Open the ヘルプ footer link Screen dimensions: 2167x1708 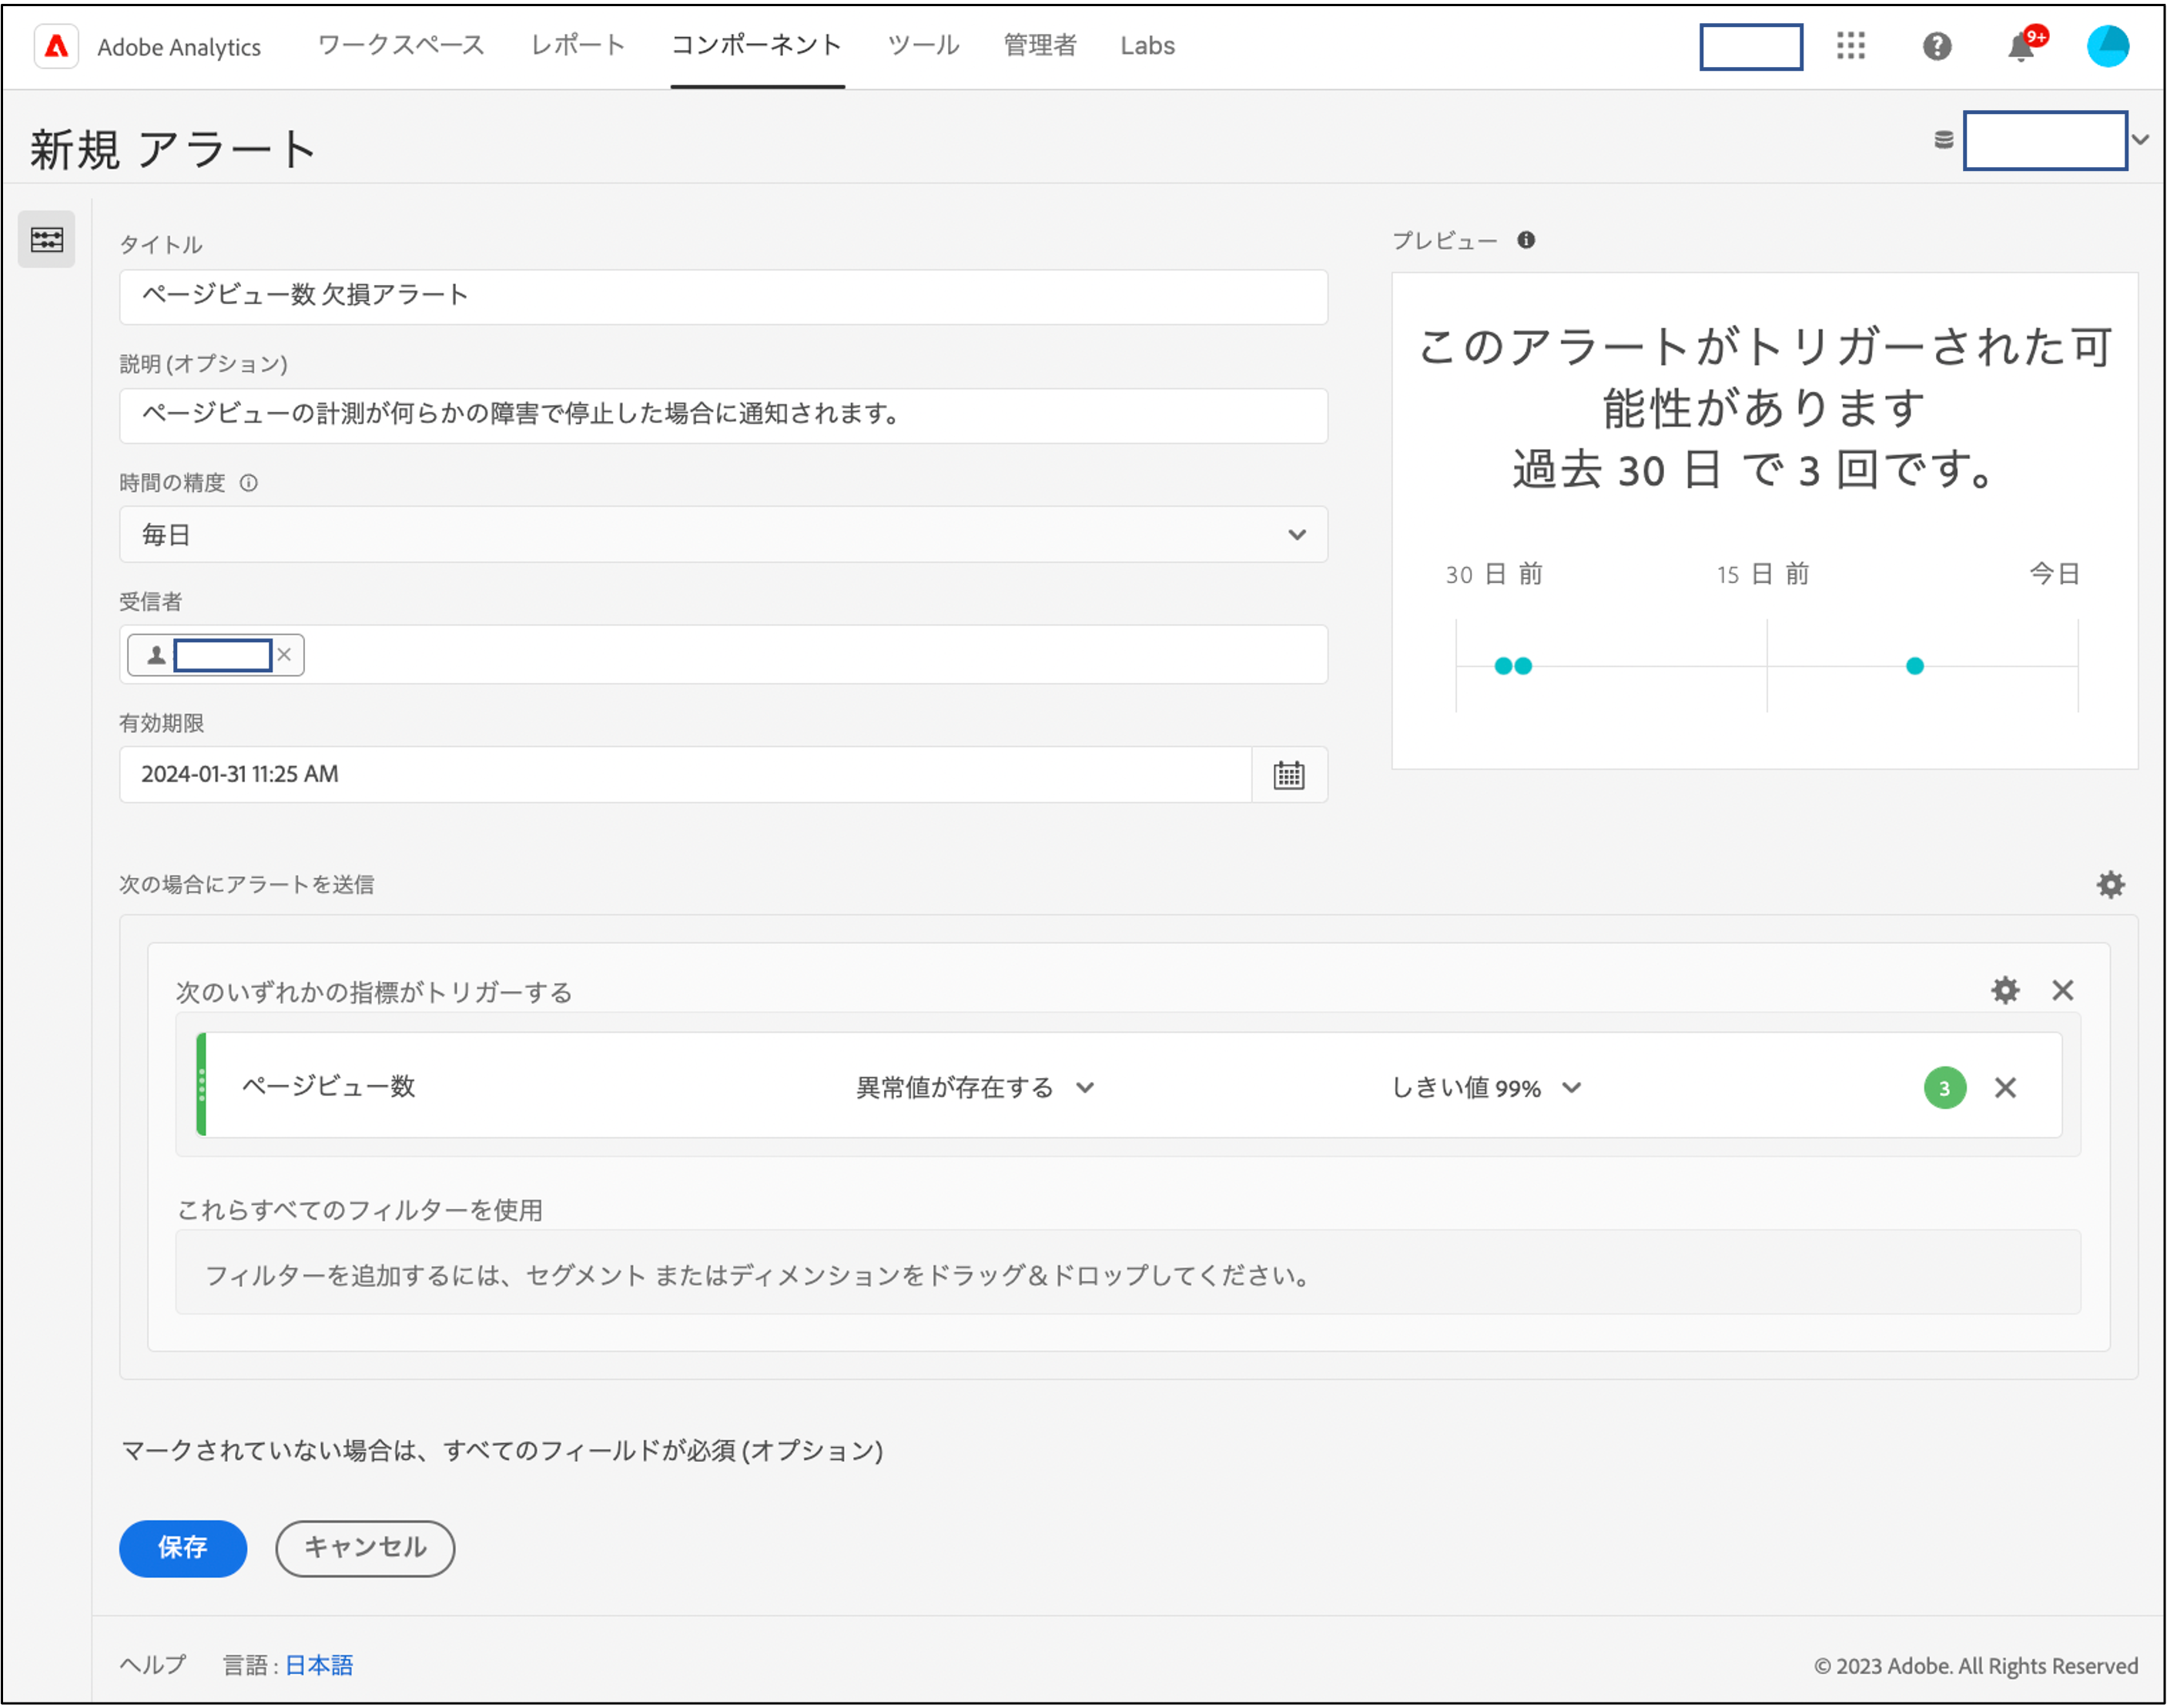point(153,1665)
